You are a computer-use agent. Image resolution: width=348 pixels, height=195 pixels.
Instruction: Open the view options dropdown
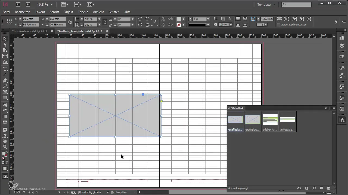pyautogui.click(x=64, y=5)
